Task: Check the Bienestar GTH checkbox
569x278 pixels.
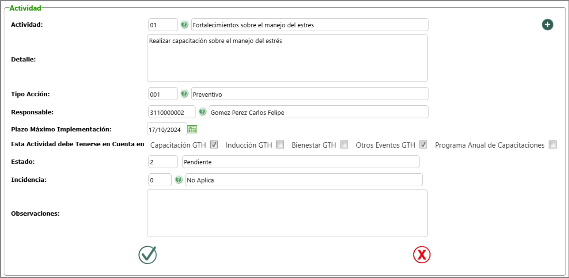Action: tap(344, 144)
